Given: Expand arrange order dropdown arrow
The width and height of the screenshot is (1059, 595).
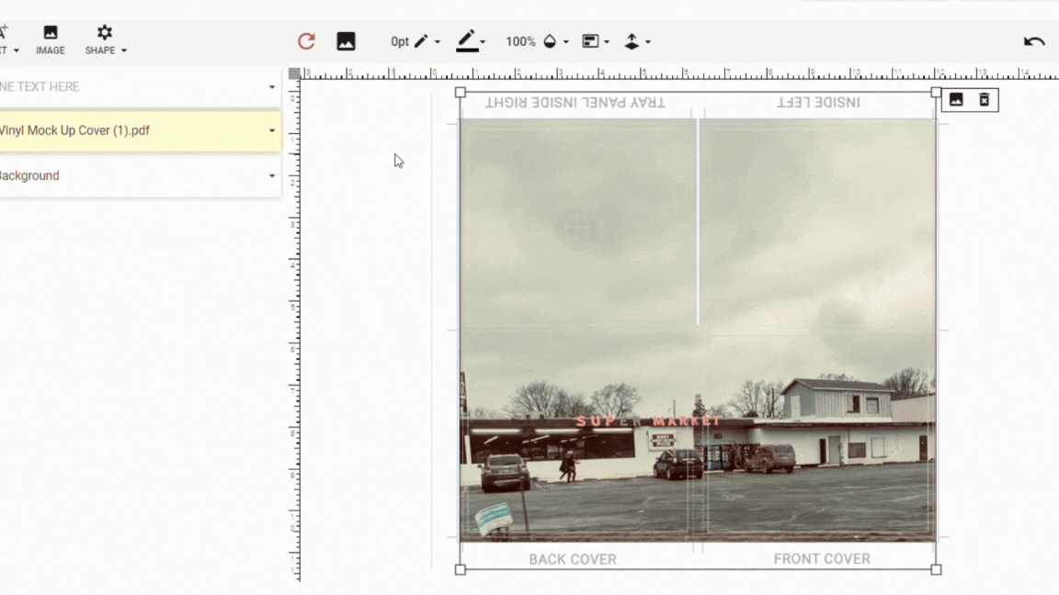Looking at the screenshot, I should click(648, 42).
